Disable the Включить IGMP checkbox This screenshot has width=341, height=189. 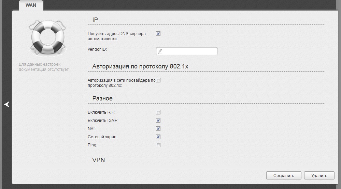(158, 121)
